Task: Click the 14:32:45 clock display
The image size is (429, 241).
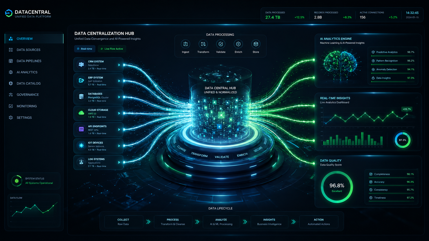Action: (412, 13)
